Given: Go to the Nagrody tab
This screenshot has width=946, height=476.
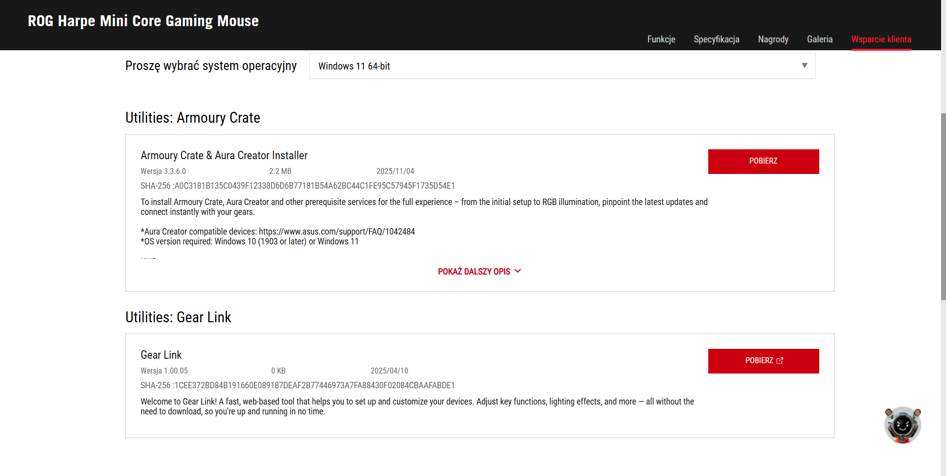Looking at the screenshot, I should 773,39.
